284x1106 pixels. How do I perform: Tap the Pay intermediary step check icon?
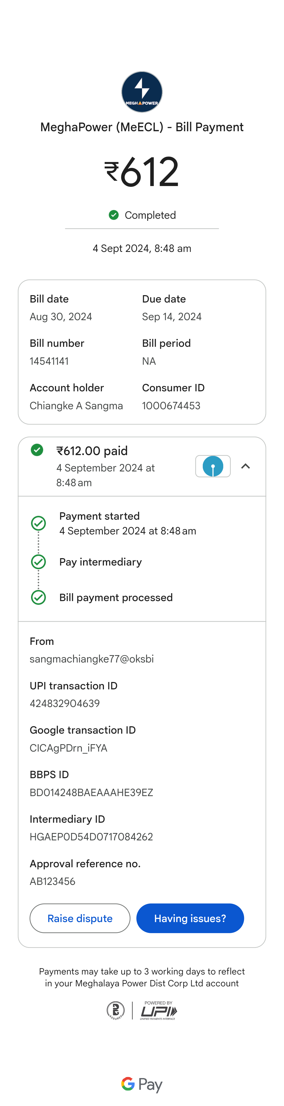[x=39, y=562]
